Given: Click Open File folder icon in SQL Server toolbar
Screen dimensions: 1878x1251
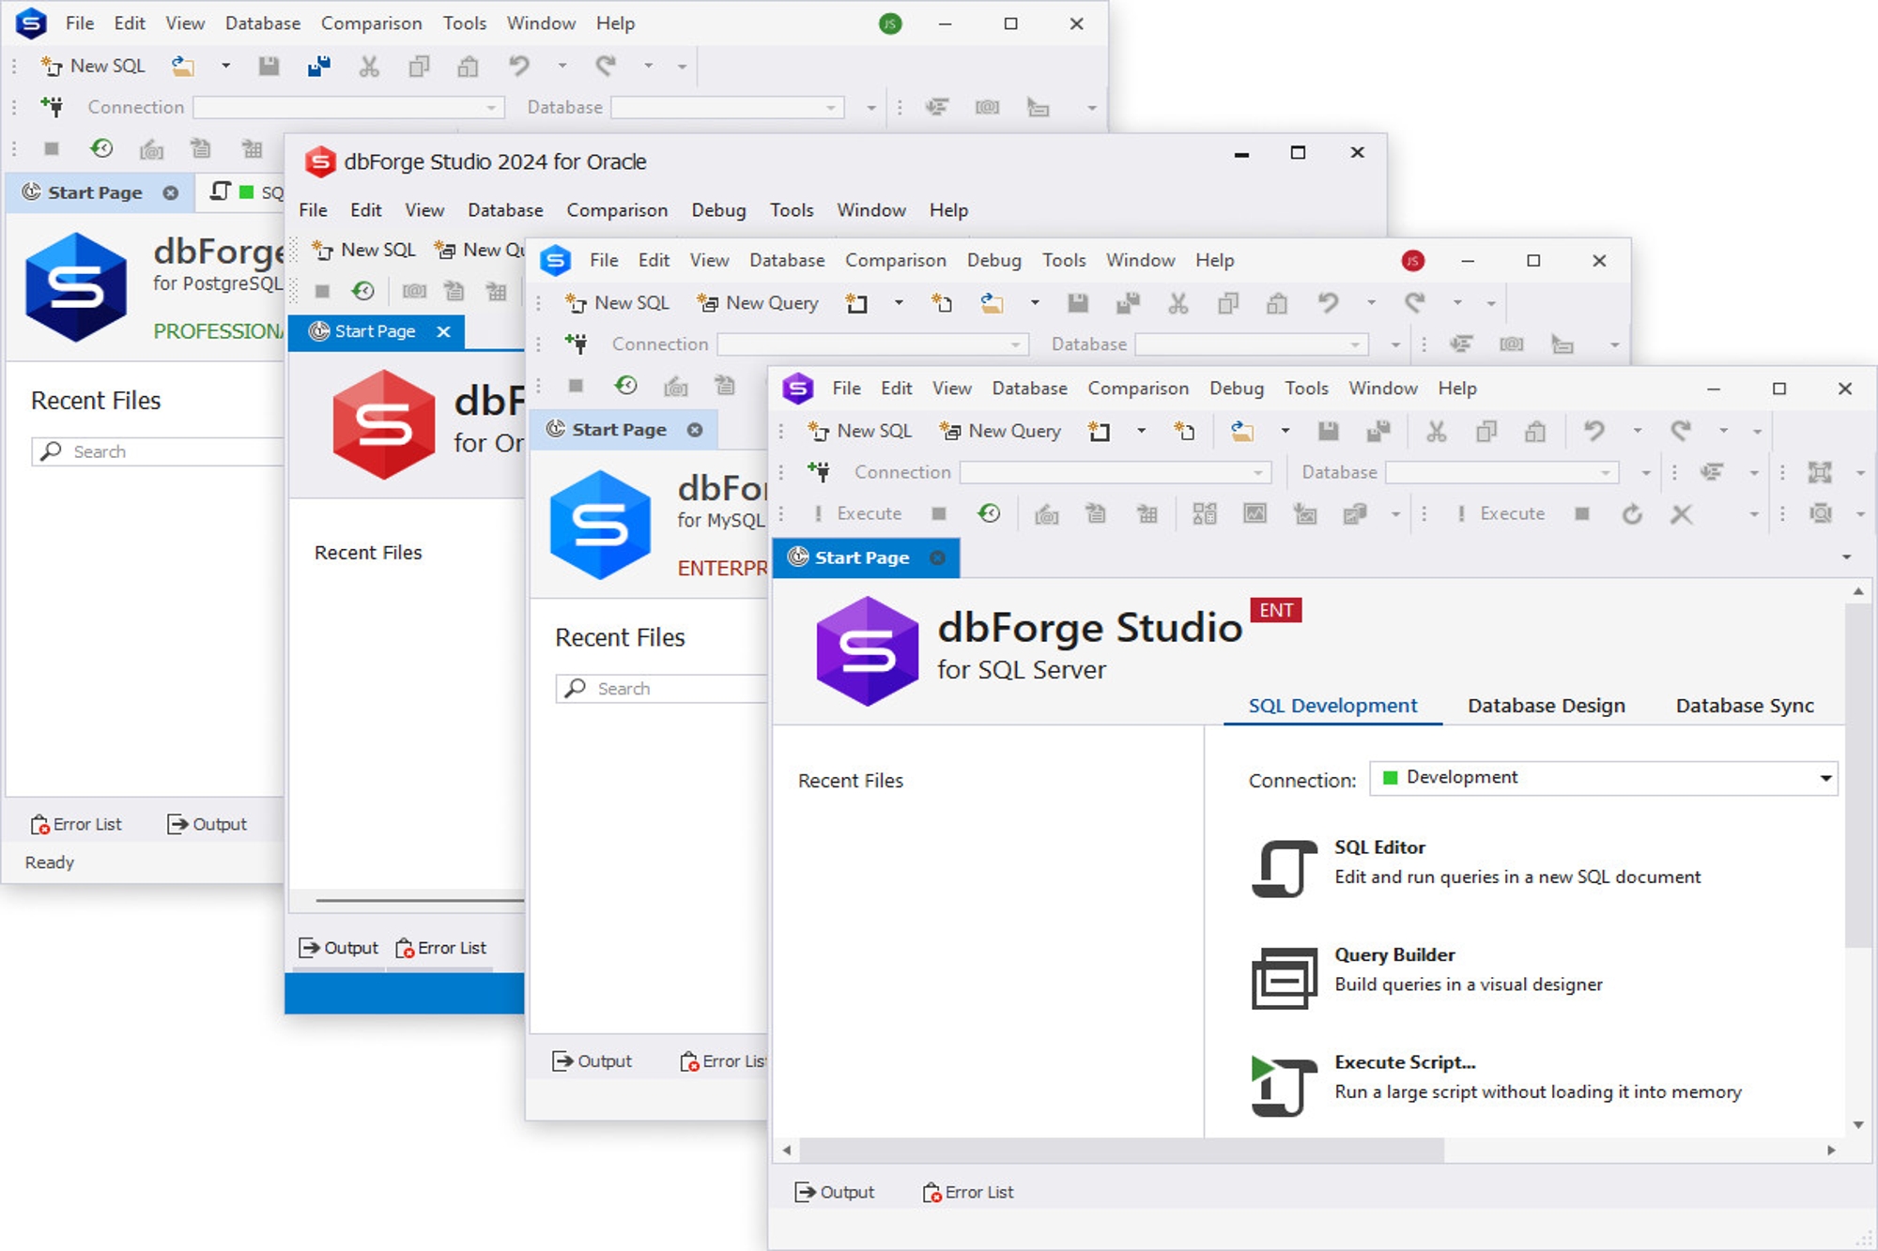Looking at the screenshot, I should coord(1242,432).
